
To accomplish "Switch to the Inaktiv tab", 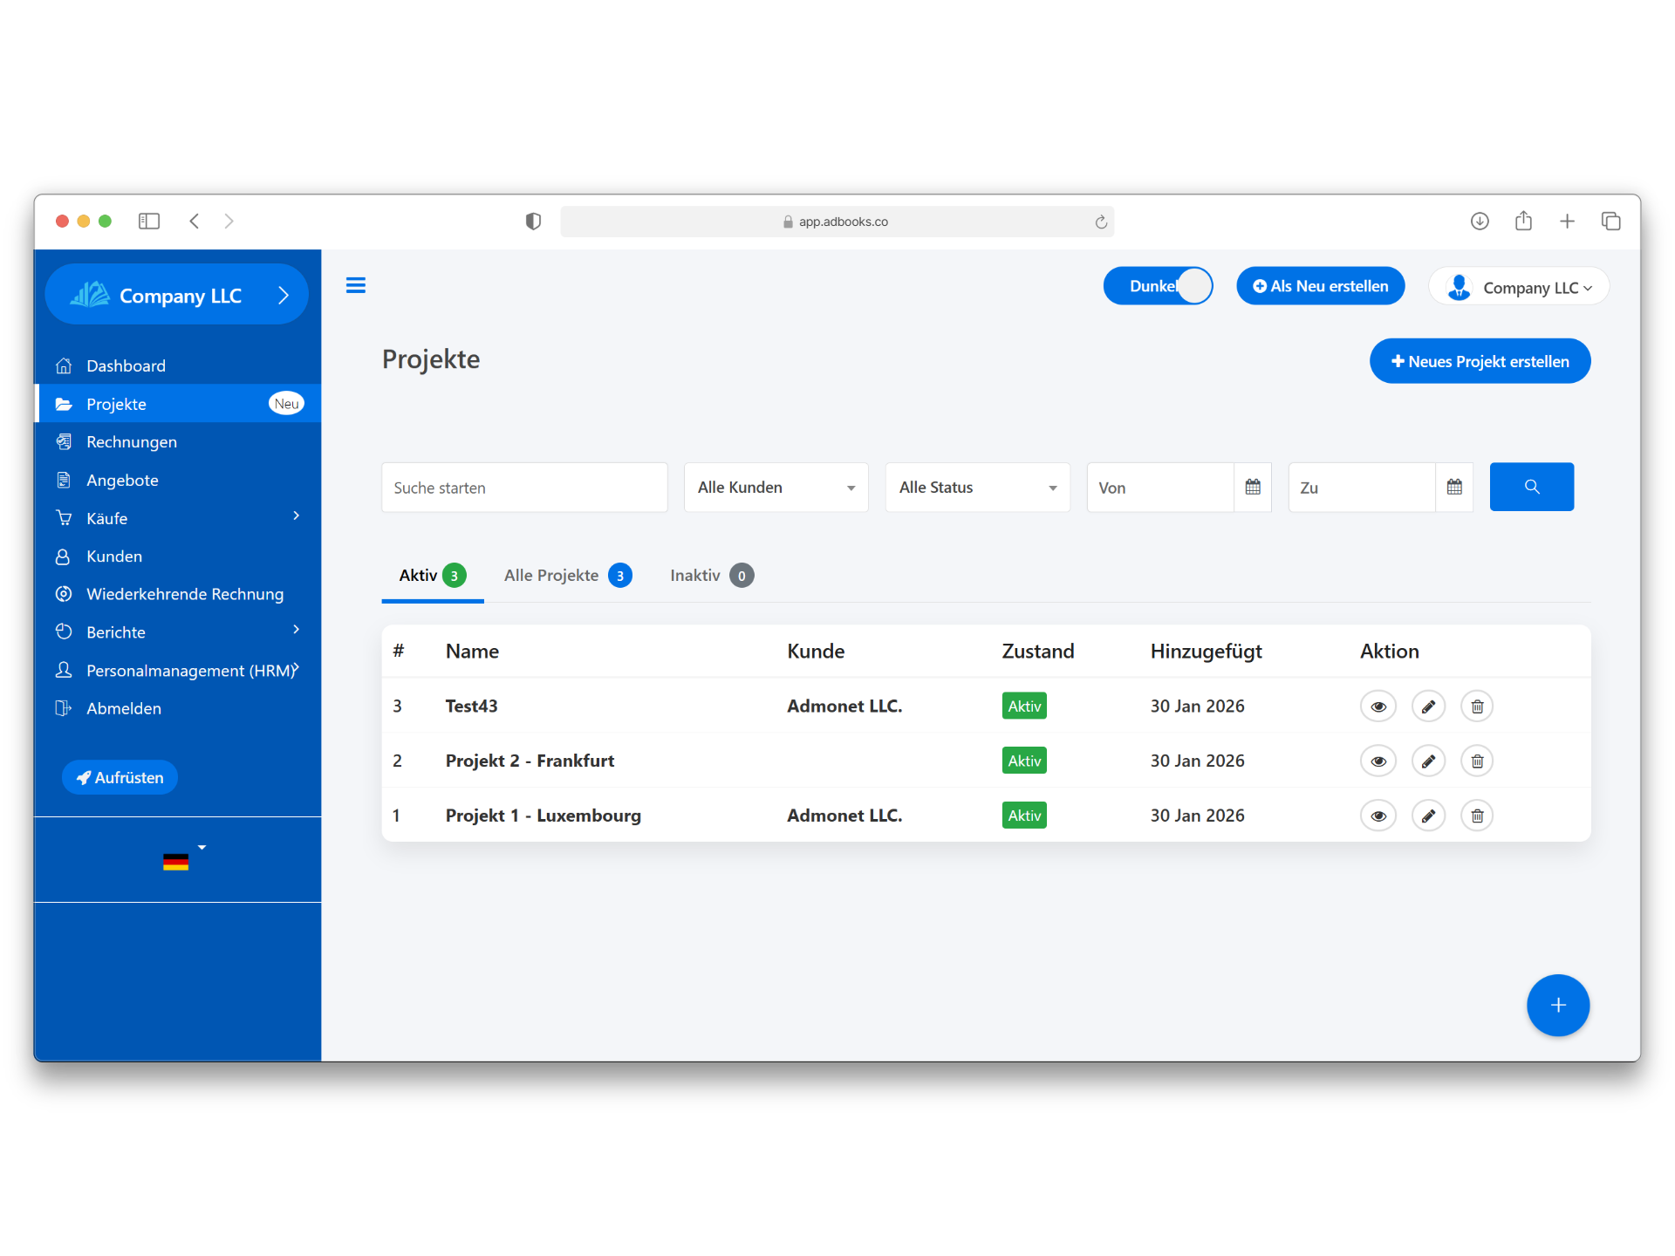I will click(x=710, y=576).
